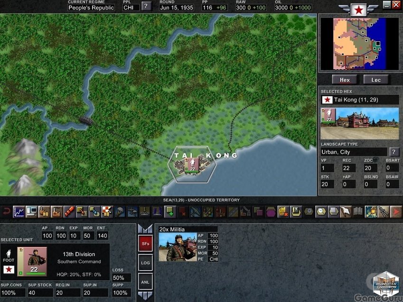Screen dimensions: 403x302
Task: Click the 'People's Republic' regime field
Action: pos(91,8)
